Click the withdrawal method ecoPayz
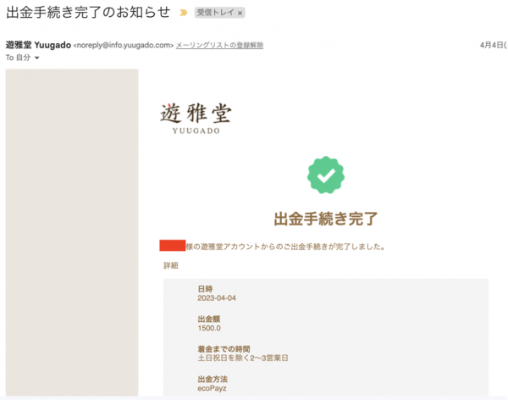Screen dimensions: 508x400 [212, 388]
